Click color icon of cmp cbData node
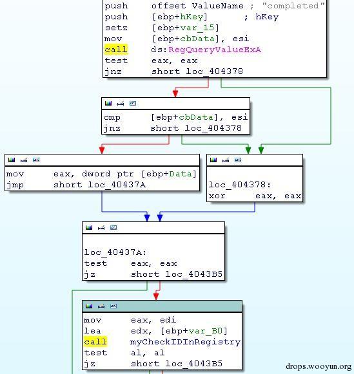 point(108,103)
